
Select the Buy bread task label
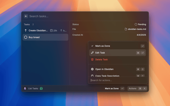click(34, 37)
